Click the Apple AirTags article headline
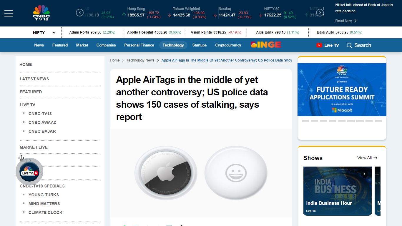402x226 pixels. tap(192, 98)
